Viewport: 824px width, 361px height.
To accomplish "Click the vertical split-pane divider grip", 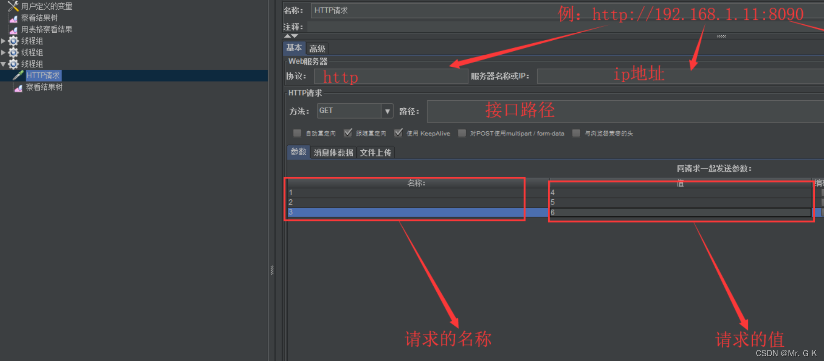I will click(x=272, y=270).
